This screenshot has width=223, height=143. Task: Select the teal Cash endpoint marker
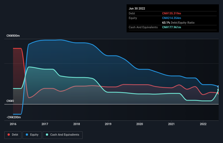[x=218, y=90]
